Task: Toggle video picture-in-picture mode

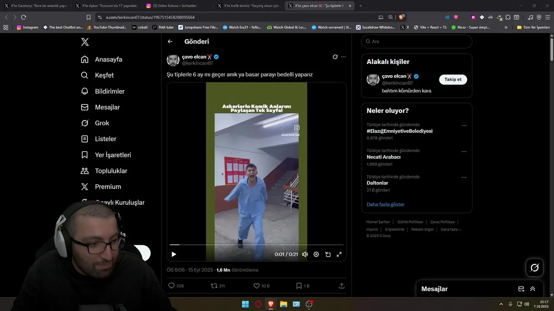Action: click(328, 254)
